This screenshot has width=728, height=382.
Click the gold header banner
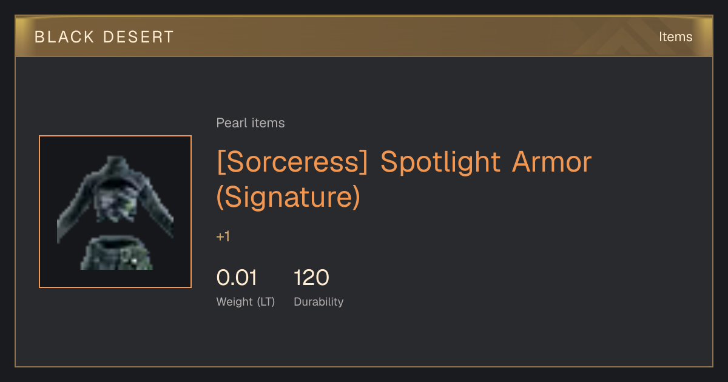364,36
